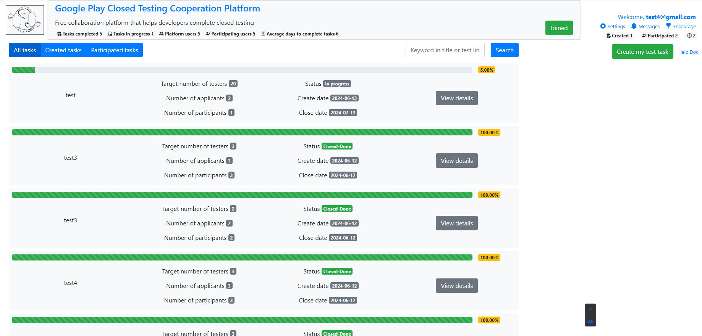Viewport: 702px width, 336px height.
Task: View details of the test4 task
Action: click(457, 286)
